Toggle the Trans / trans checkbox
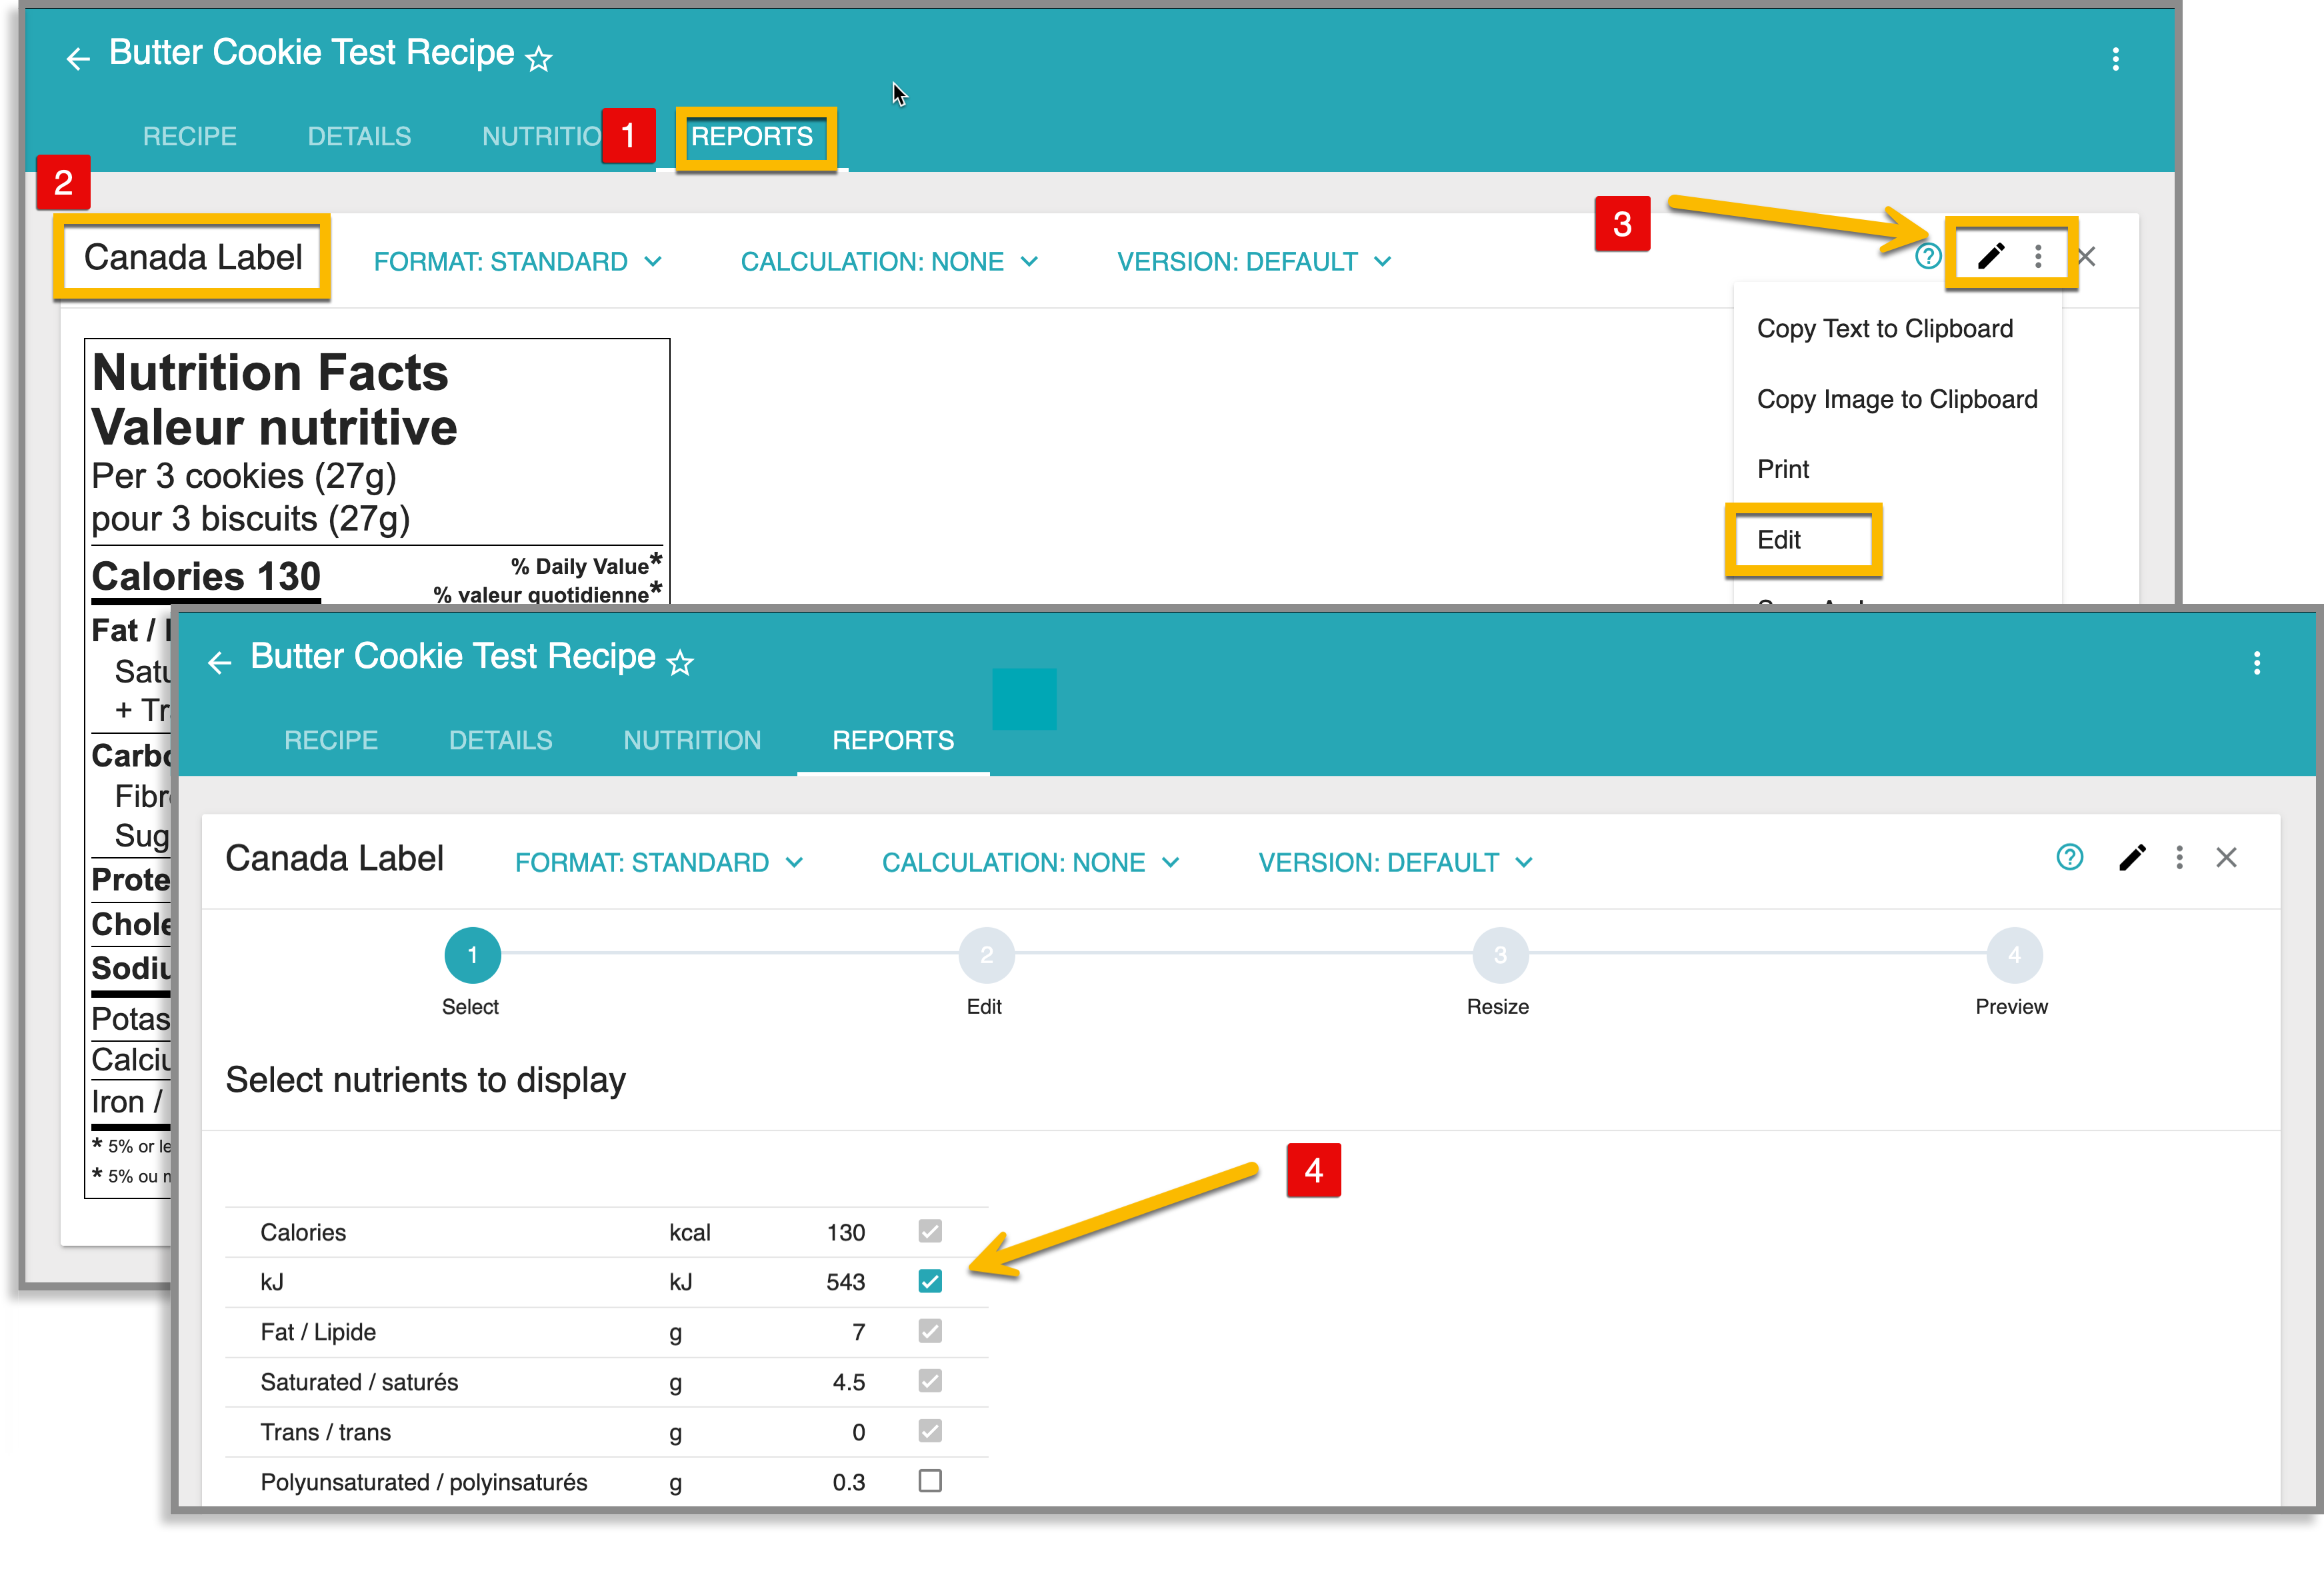 pyautogui.click(x=929, y=1431)
